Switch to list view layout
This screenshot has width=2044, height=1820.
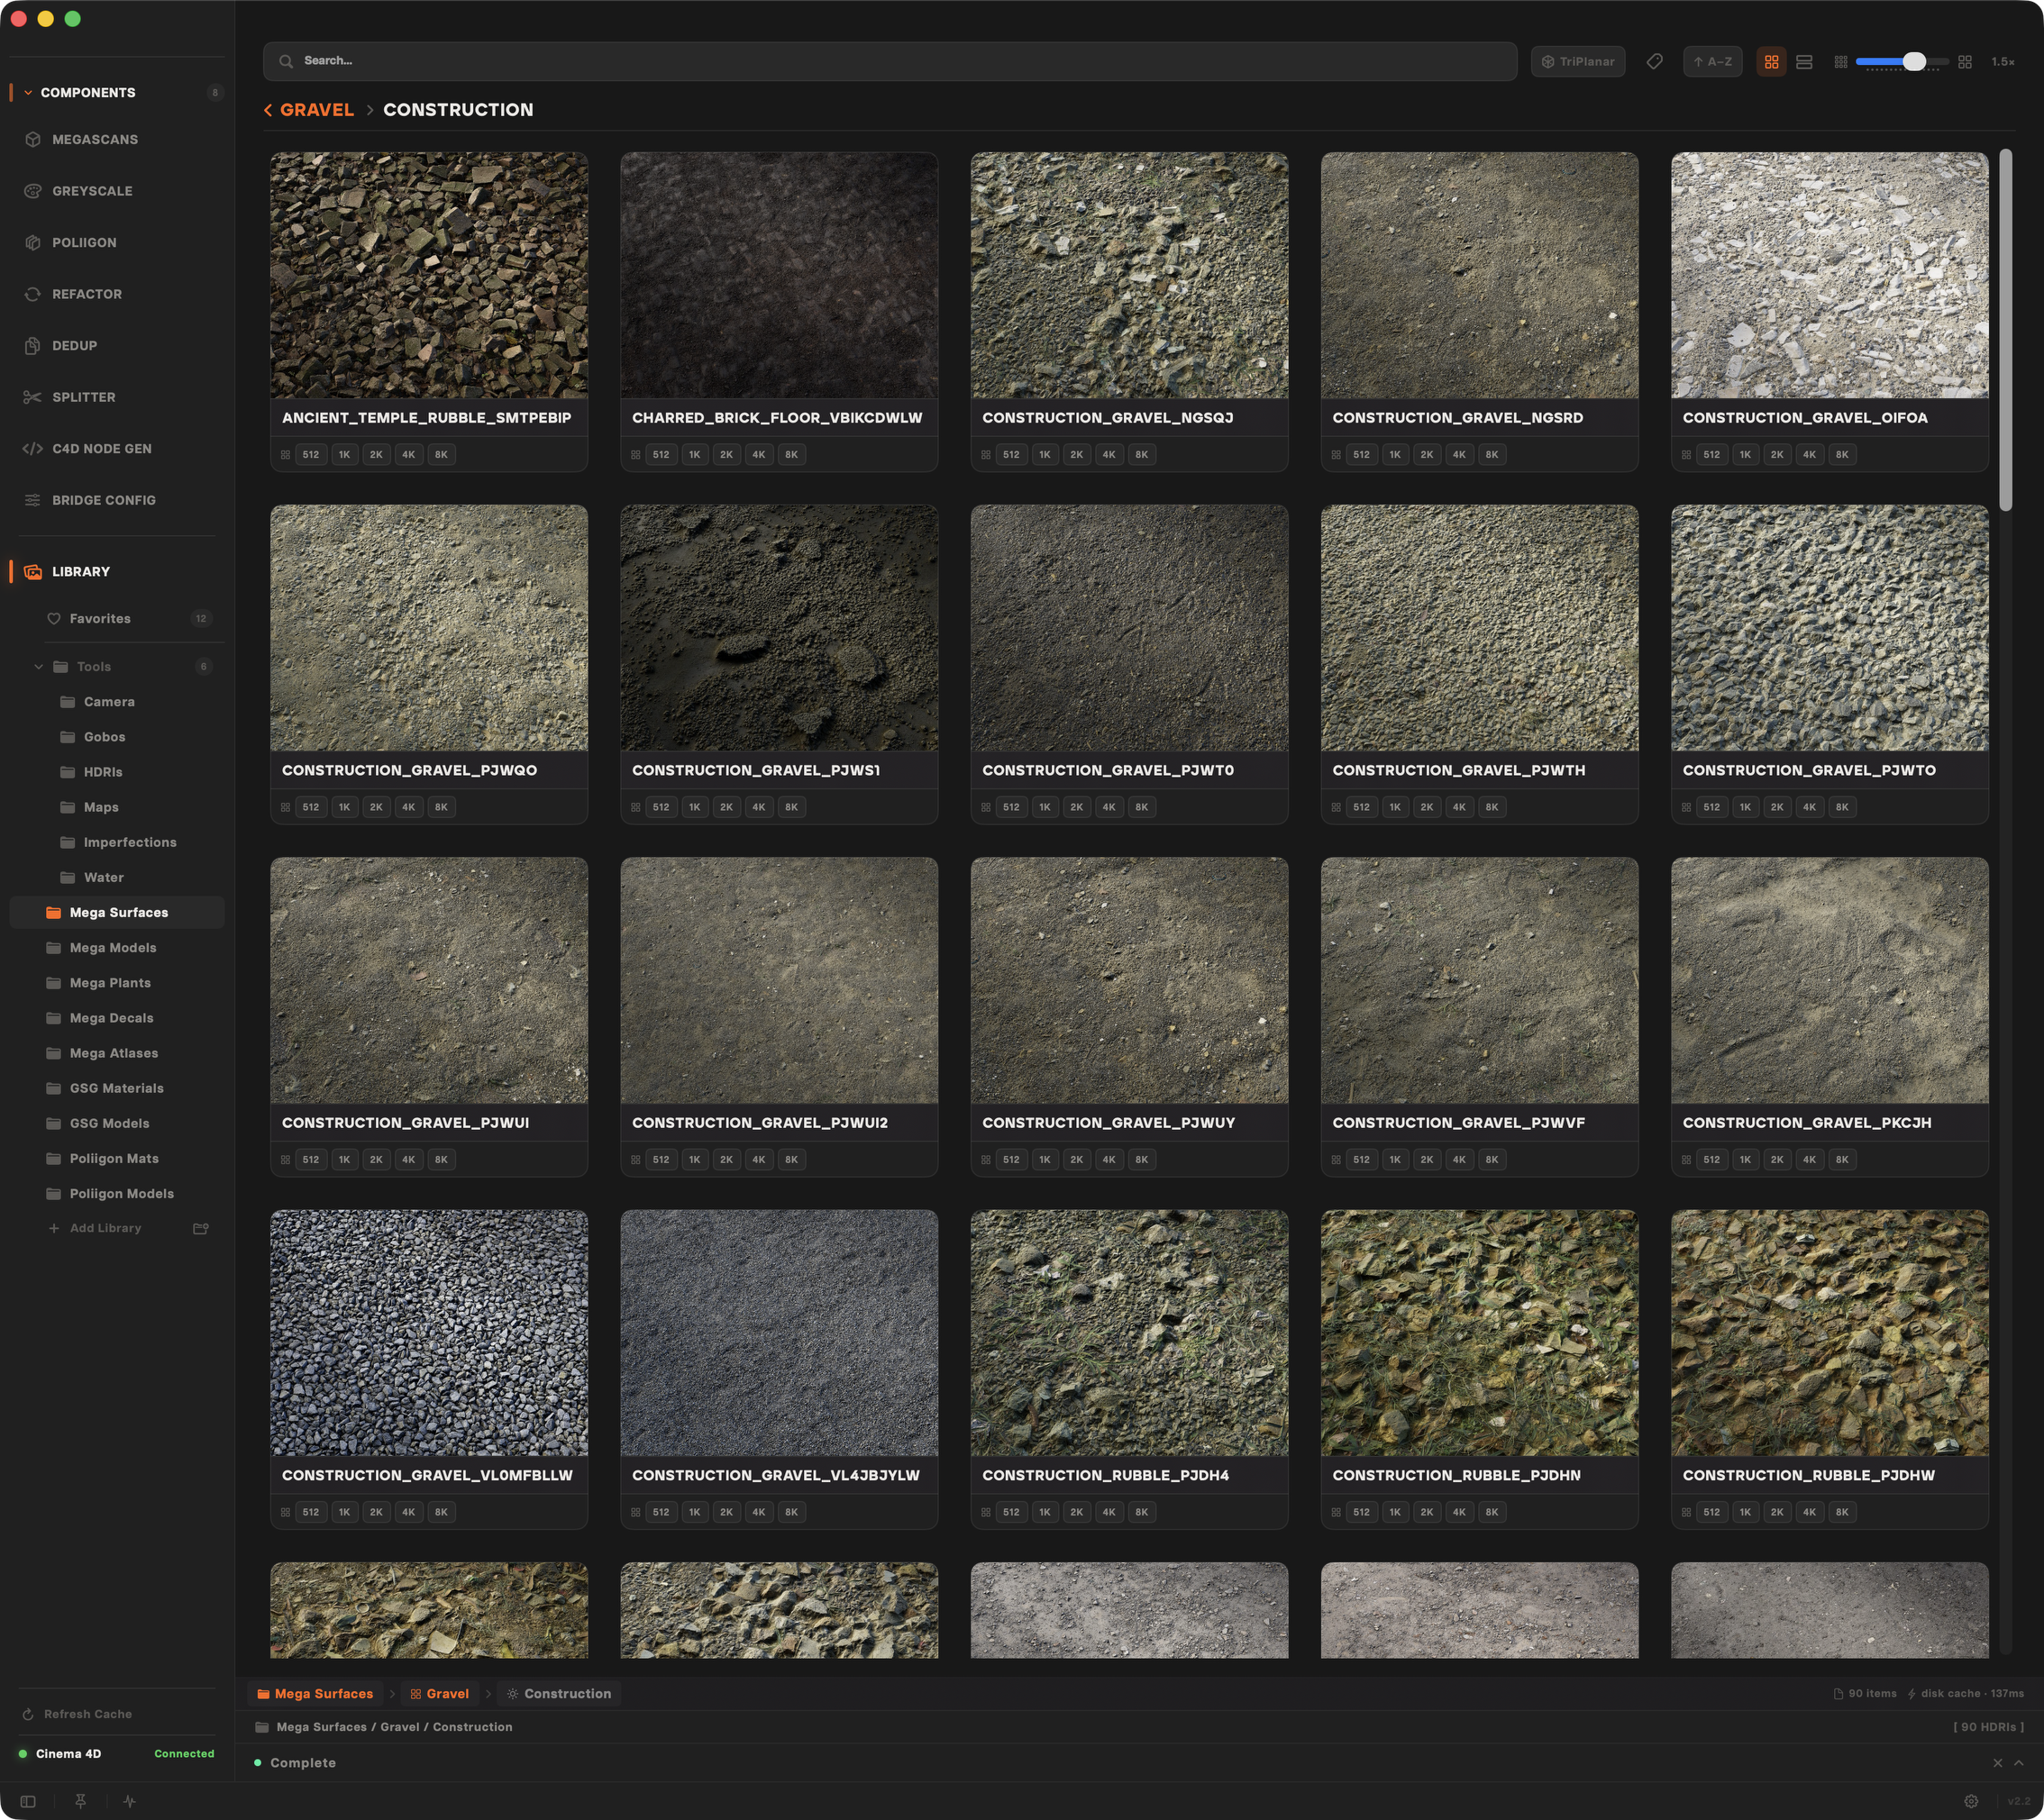pos(1804,62)
